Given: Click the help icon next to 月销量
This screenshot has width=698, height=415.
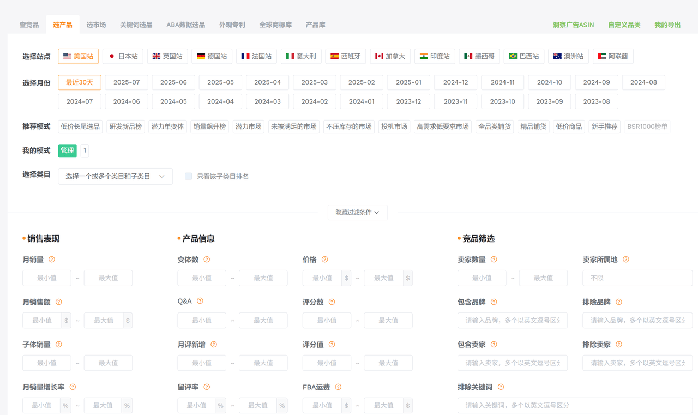Looking at the screenshot, I should coord(52,260).
